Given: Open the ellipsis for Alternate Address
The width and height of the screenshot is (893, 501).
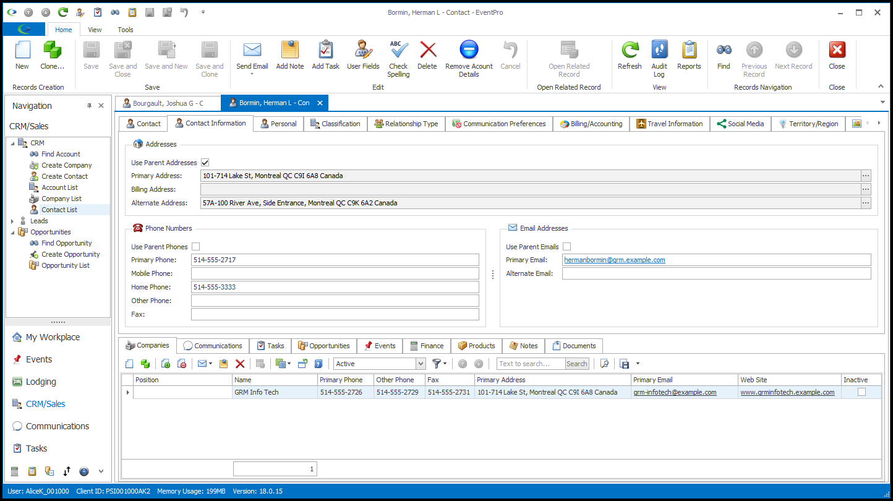Looking at the screenshot, I should (x=866, y=203).
